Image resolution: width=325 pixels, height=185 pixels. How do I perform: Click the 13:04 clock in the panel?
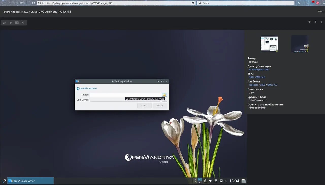pos(234,181)
